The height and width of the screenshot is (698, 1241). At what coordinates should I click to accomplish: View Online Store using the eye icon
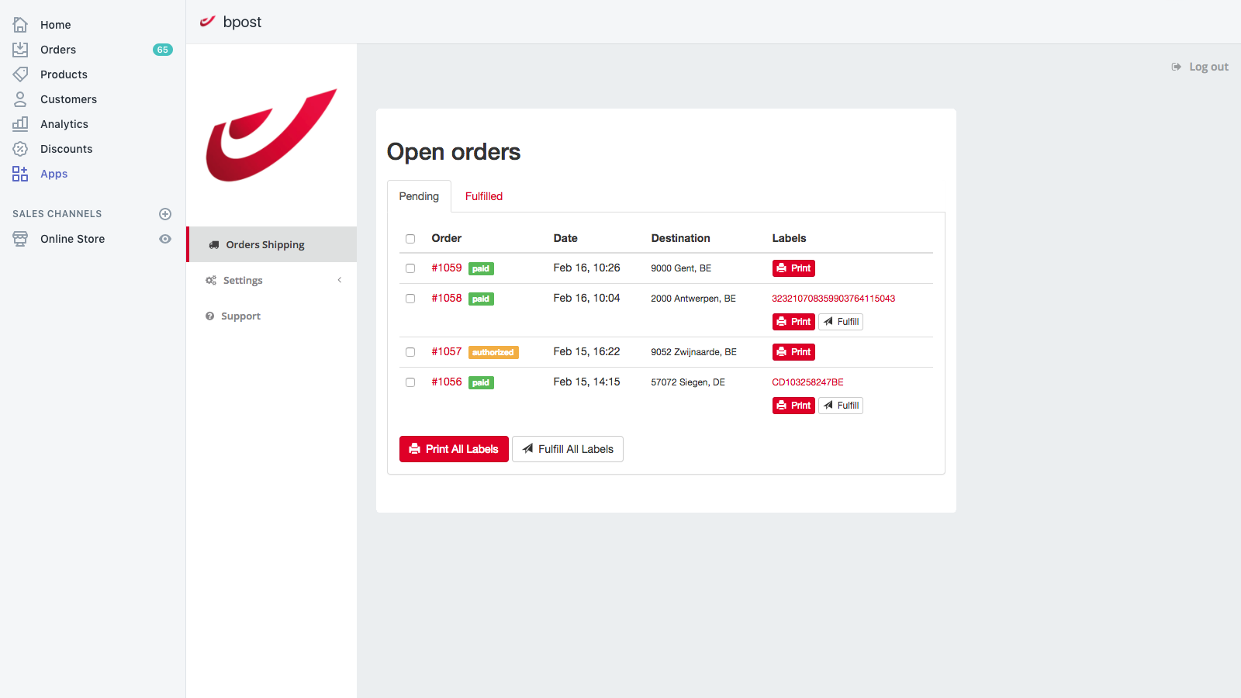(x=165, y=239)
